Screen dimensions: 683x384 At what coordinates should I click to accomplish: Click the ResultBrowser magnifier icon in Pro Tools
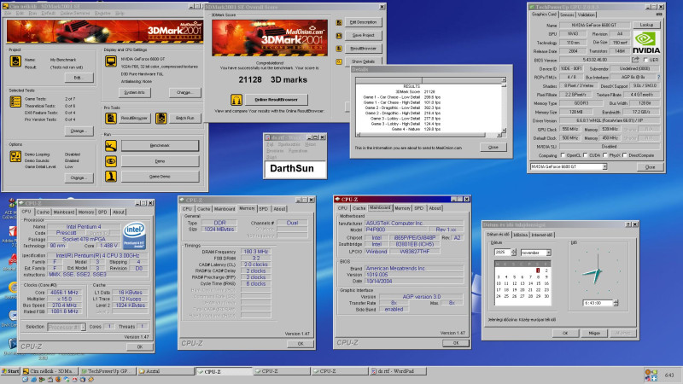[111, 116]
